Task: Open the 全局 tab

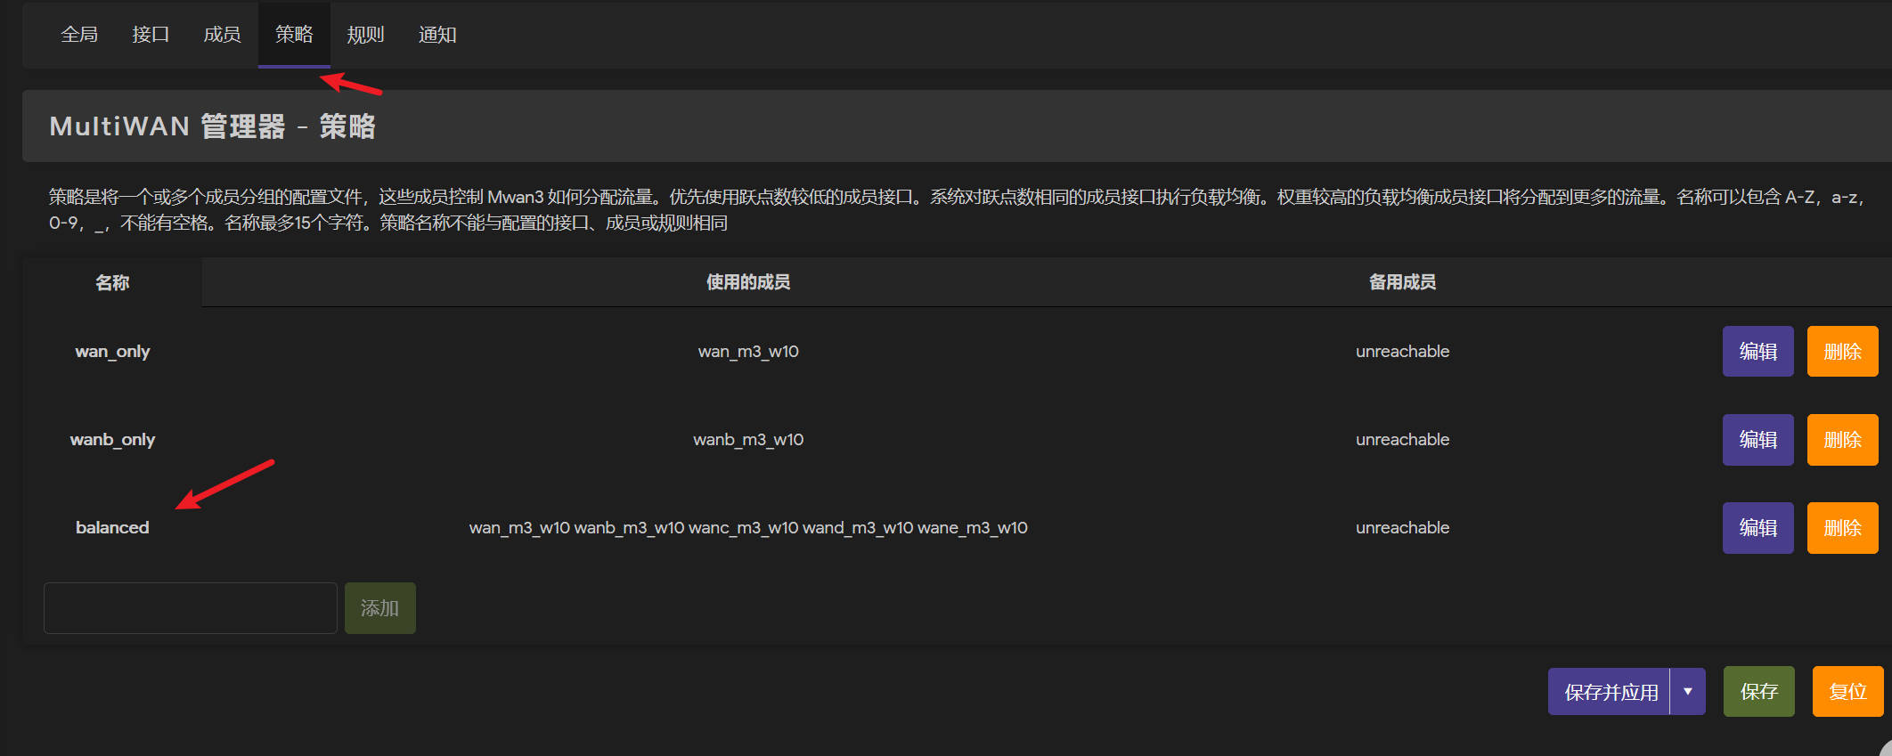Action: (79, 35)
